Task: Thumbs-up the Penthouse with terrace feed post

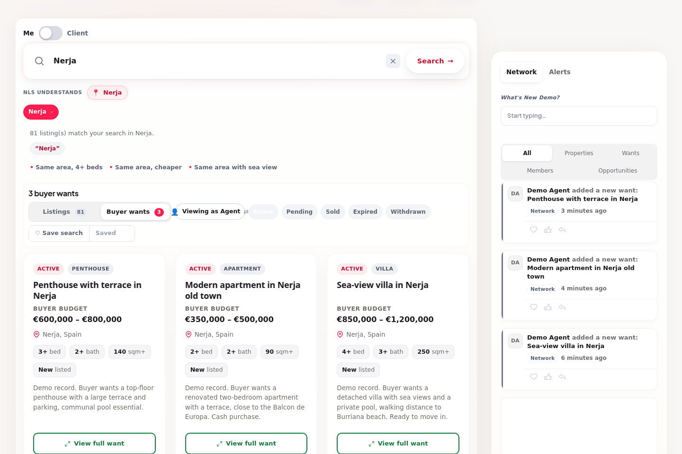Action: tap(548, 230)
